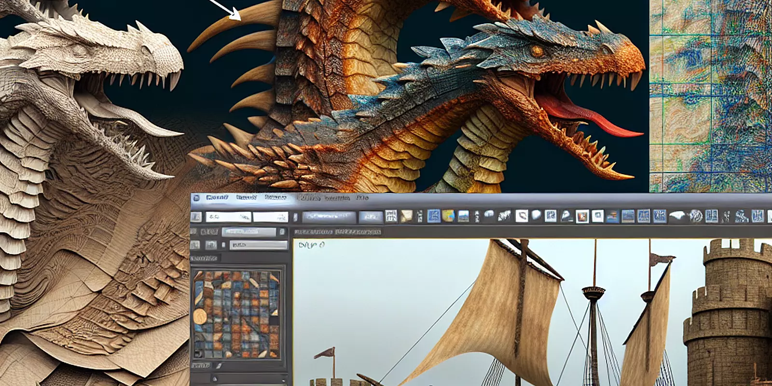Select the landscape picture toolbar icon

(x=463, y=216)
